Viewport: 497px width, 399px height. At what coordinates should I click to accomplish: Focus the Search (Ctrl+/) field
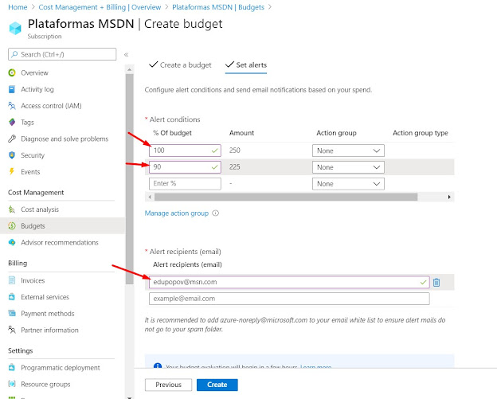click(62, 54)
